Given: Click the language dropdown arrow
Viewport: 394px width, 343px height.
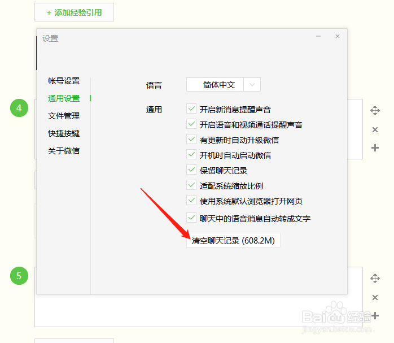Looking at the screenshot, I should coord(252,85).
